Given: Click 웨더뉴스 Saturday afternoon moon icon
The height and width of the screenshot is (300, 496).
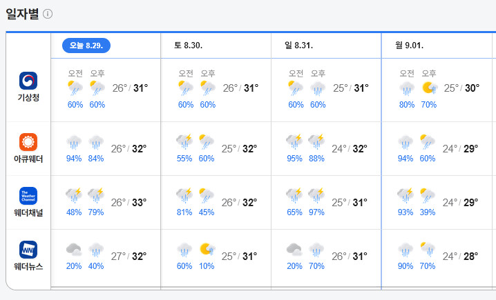Looking at the screenshot, I should (x=206, y=249).
